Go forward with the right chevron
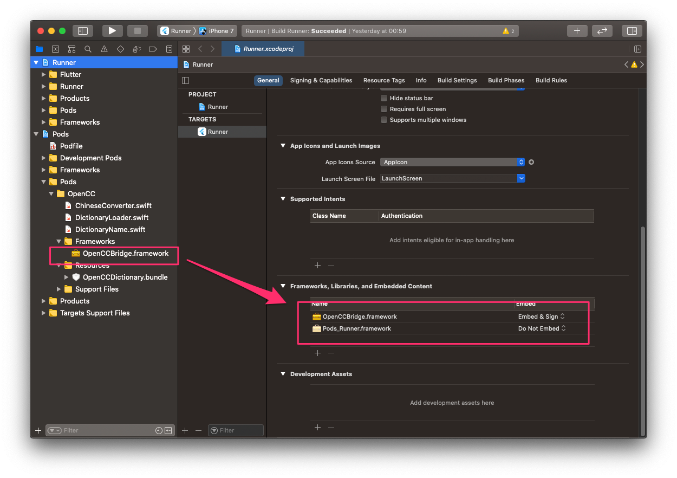 pyautogui.click(x=212, y=49)
